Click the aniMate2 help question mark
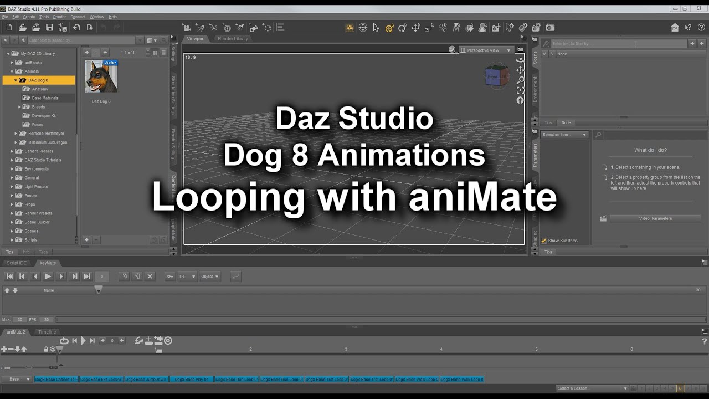 pos(705,341)
